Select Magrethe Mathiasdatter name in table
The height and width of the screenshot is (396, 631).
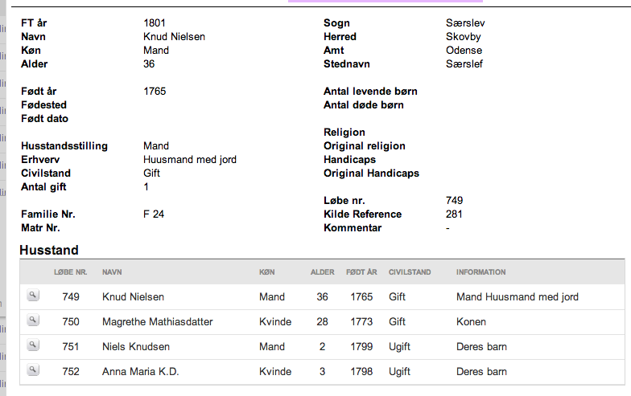coord(158,321)
